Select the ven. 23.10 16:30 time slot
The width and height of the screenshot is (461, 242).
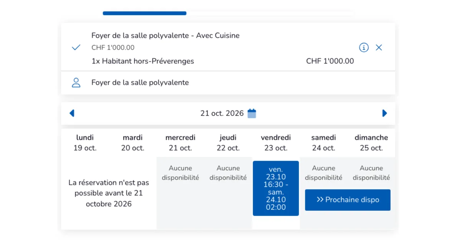276,188
